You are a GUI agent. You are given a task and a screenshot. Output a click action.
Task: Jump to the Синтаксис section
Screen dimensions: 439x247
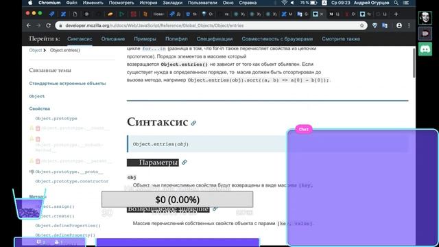80,39
